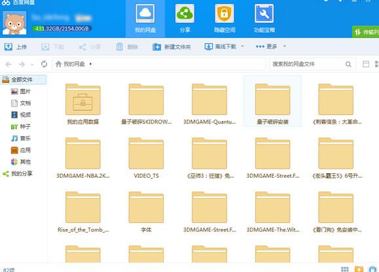Open 我的分享 in the sidebar
Image resolution: width=379 pixels, height=272 pixels.
coord(18,173)
